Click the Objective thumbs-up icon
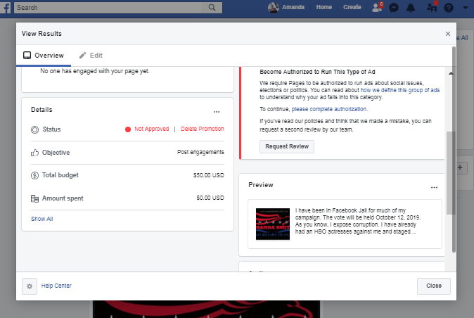 tap(34, 153)
